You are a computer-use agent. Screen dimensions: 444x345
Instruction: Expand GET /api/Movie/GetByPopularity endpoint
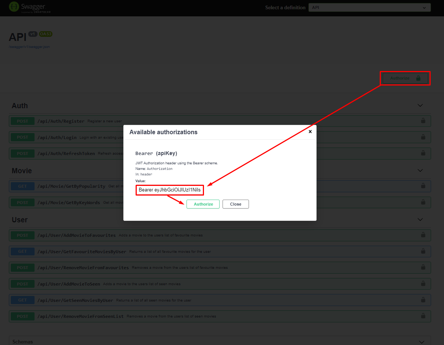[220, 186]
